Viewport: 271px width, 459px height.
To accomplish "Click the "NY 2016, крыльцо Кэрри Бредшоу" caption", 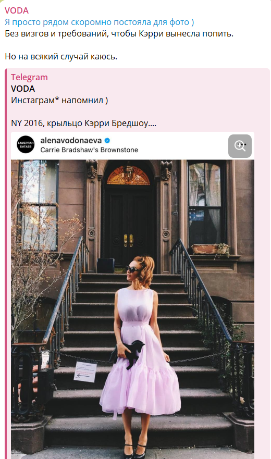I will pos(83,123).
